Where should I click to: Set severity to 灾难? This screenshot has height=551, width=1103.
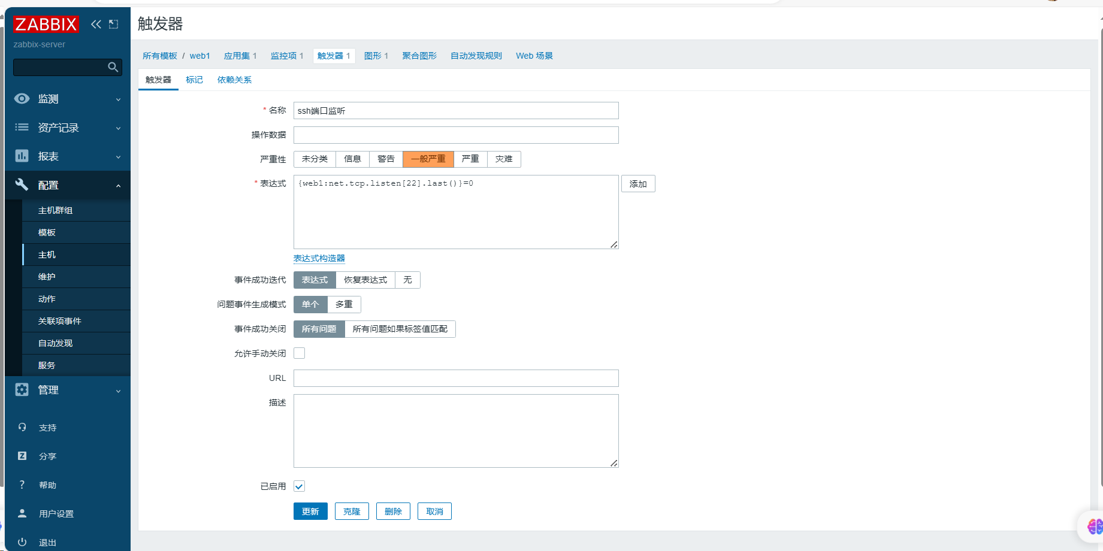pos(504,159)
